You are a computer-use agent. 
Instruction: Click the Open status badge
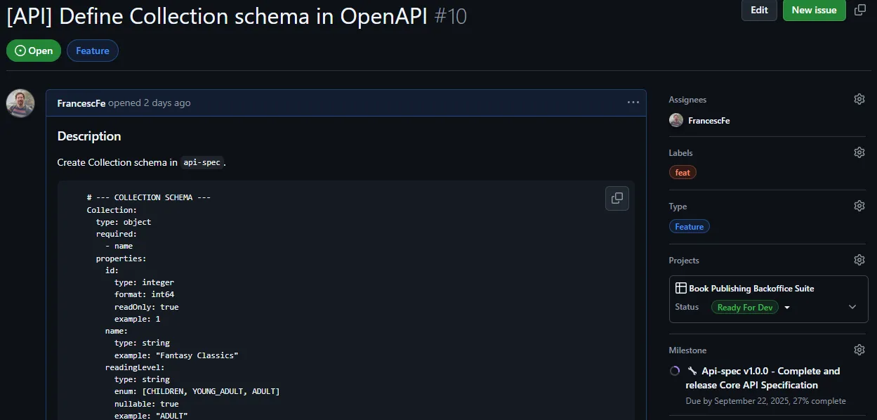point(34,51)
